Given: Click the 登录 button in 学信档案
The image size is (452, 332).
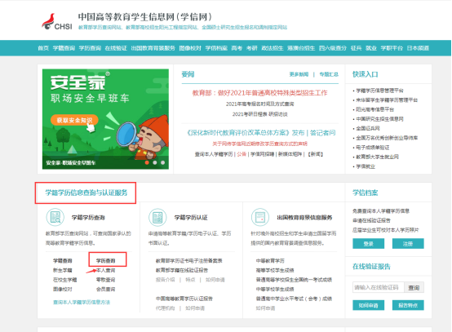Looking at the screenshot, I should (x=369, y=244).
